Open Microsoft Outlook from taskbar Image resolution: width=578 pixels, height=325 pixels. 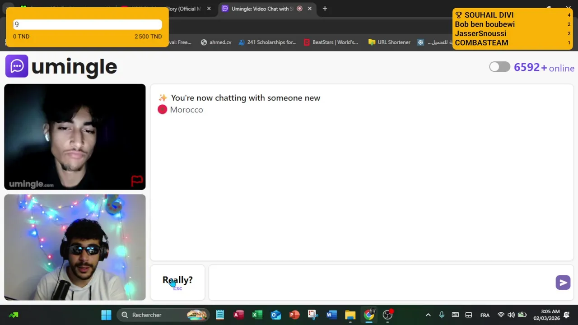point(275,315)
